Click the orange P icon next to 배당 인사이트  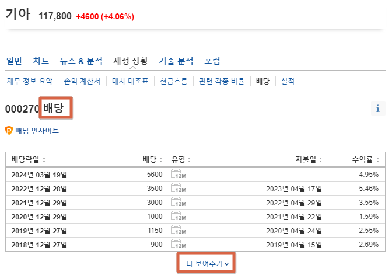pyautogui.click(x=9, y=131)
